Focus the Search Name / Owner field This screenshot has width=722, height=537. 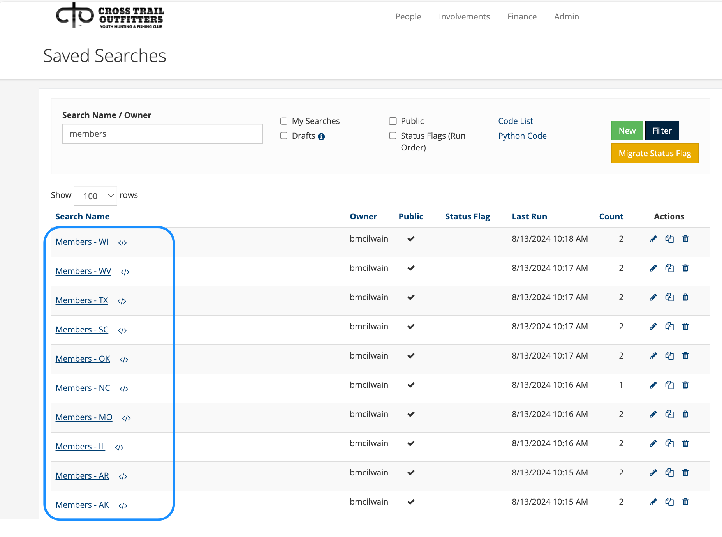coord(162,134)
